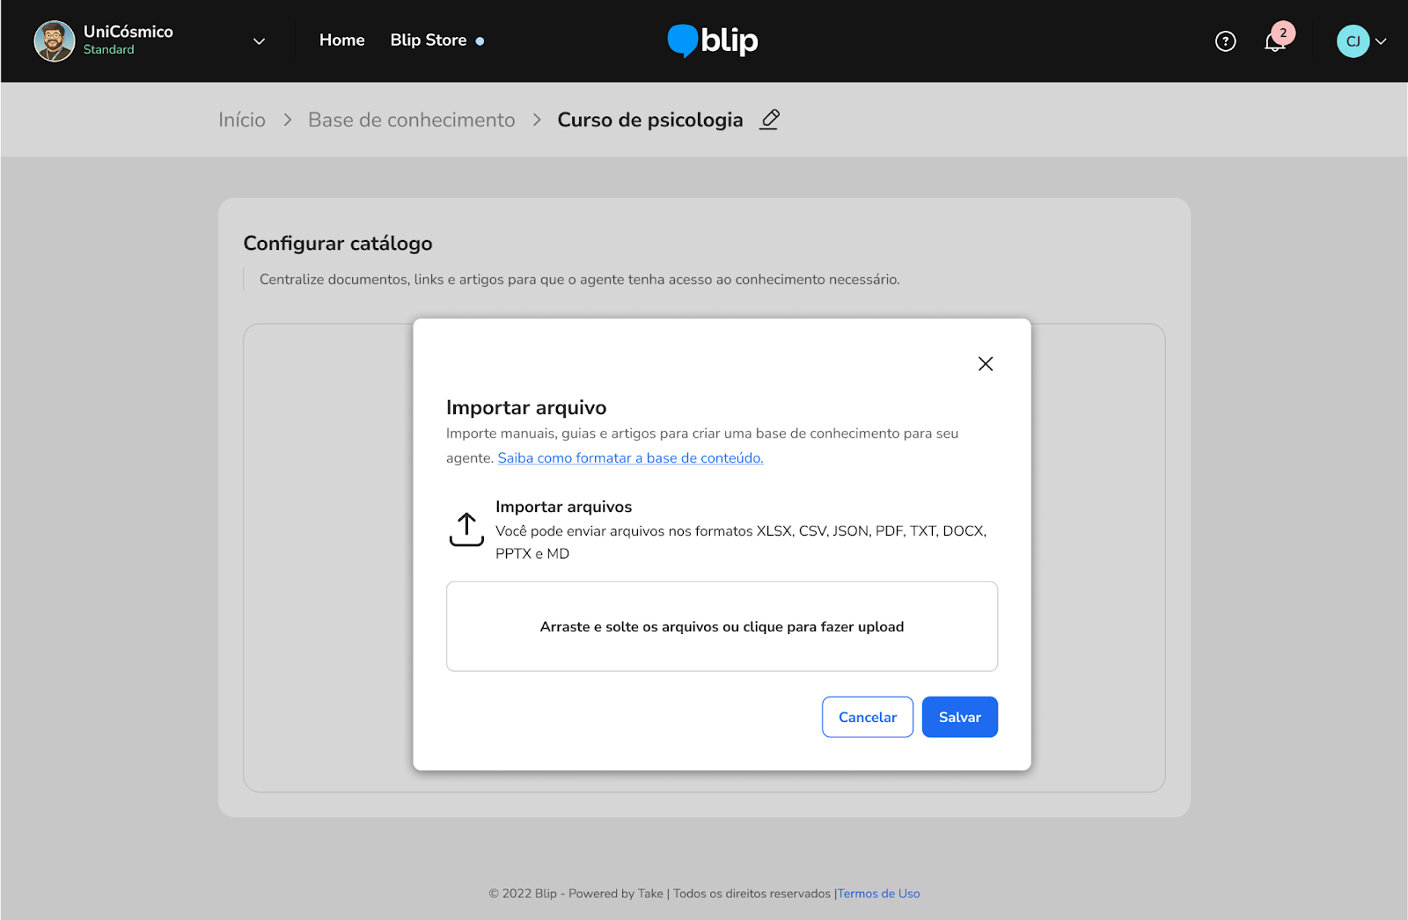1408x920 pixels.
Task: Open the Blip Store menu item
Action: 429,40
